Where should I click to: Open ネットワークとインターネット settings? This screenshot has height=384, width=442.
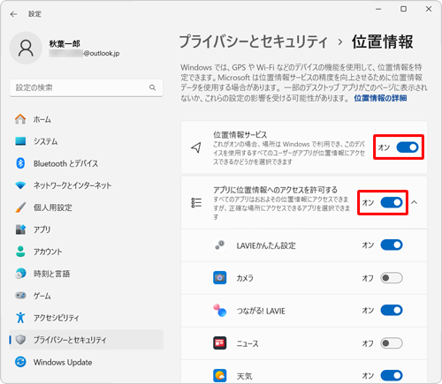pyautogui.click(x=86, y=185)
